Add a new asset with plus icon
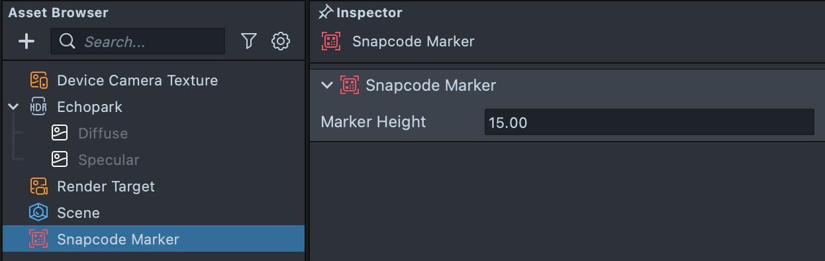 pos(26,42)
